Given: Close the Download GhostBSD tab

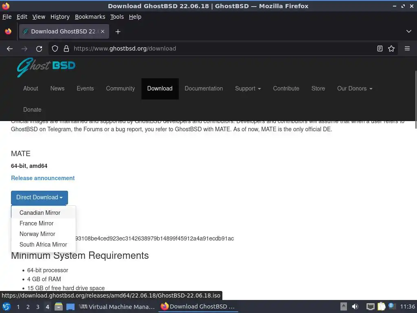Looking at the screenshot, I should (x=103, y=31).
